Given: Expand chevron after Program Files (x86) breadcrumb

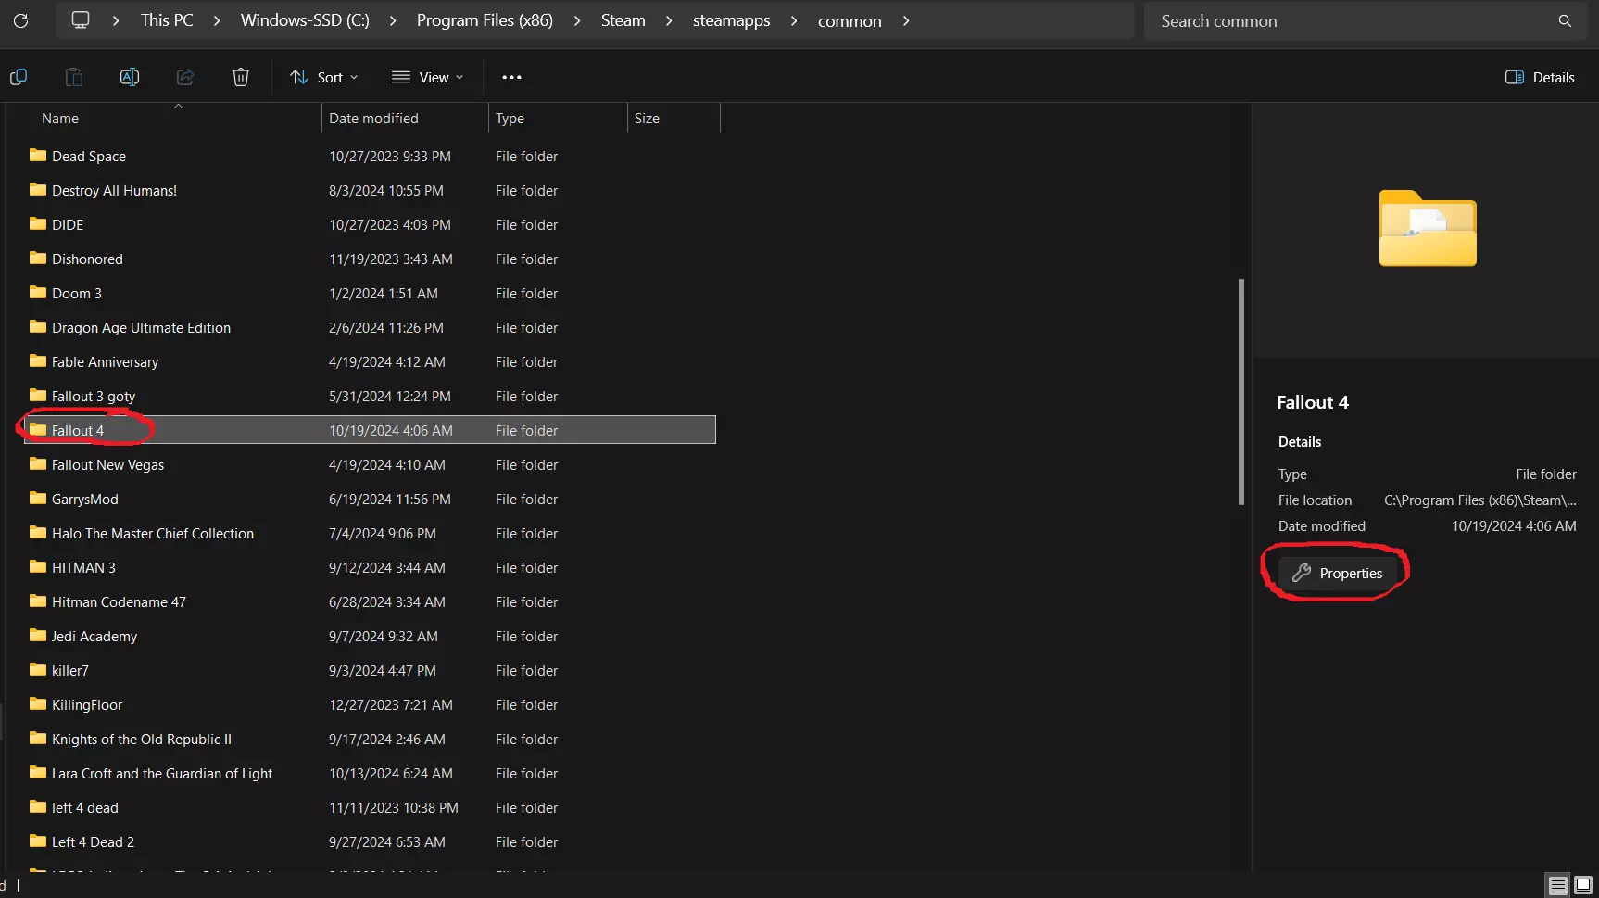Looking at the screenshot, I should pos(577,20).
